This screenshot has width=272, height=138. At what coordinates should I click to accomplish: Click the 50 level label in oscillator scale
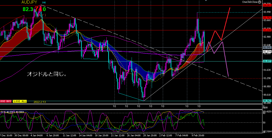click(x=264, y=123)
